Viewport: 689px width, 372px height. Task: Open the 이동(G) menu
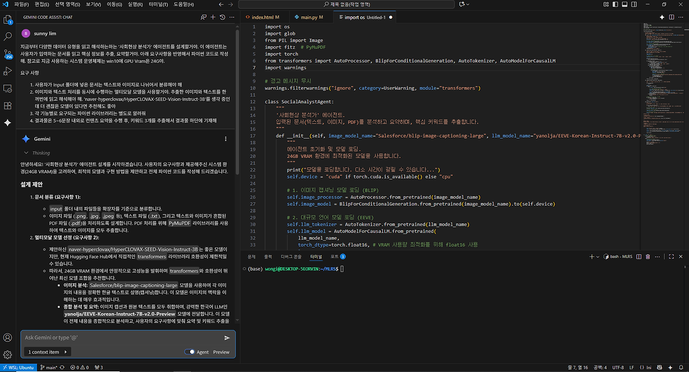click(114, 4)
